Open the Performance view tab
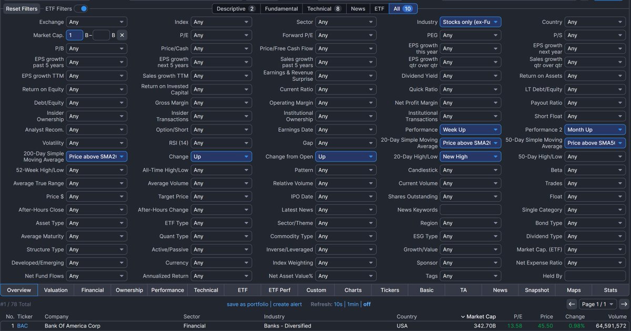The height and width of the screenshot is (331, 631). 168,290
